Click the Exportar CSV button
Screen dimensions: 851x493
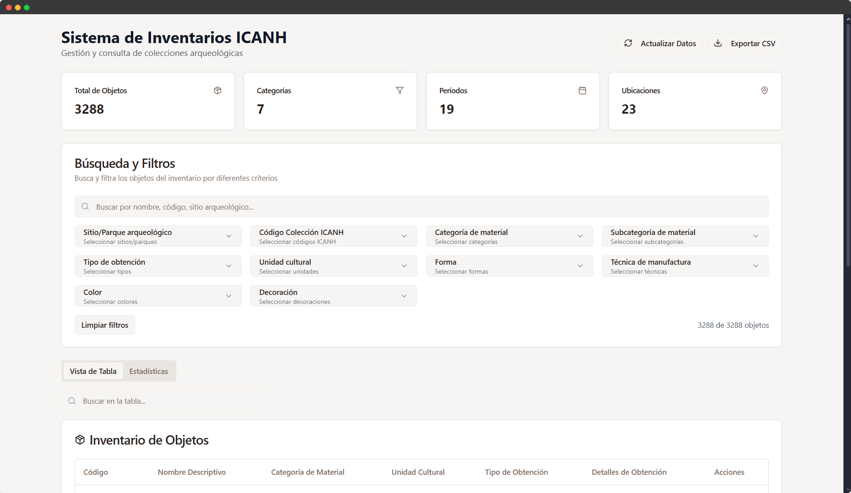(744, 43)
